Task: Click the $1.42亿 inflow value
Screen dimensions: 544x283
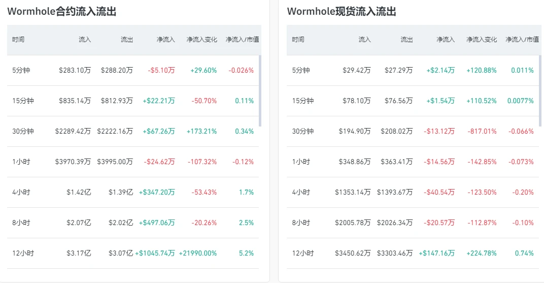Action: [x=79, y=193]
